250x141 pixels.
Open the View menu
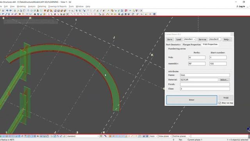(12, 6)
